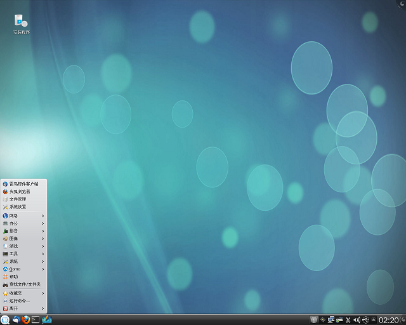406x325 pixels.
Task: Select 文件管理 in the start menu
Action: point(23,199)
